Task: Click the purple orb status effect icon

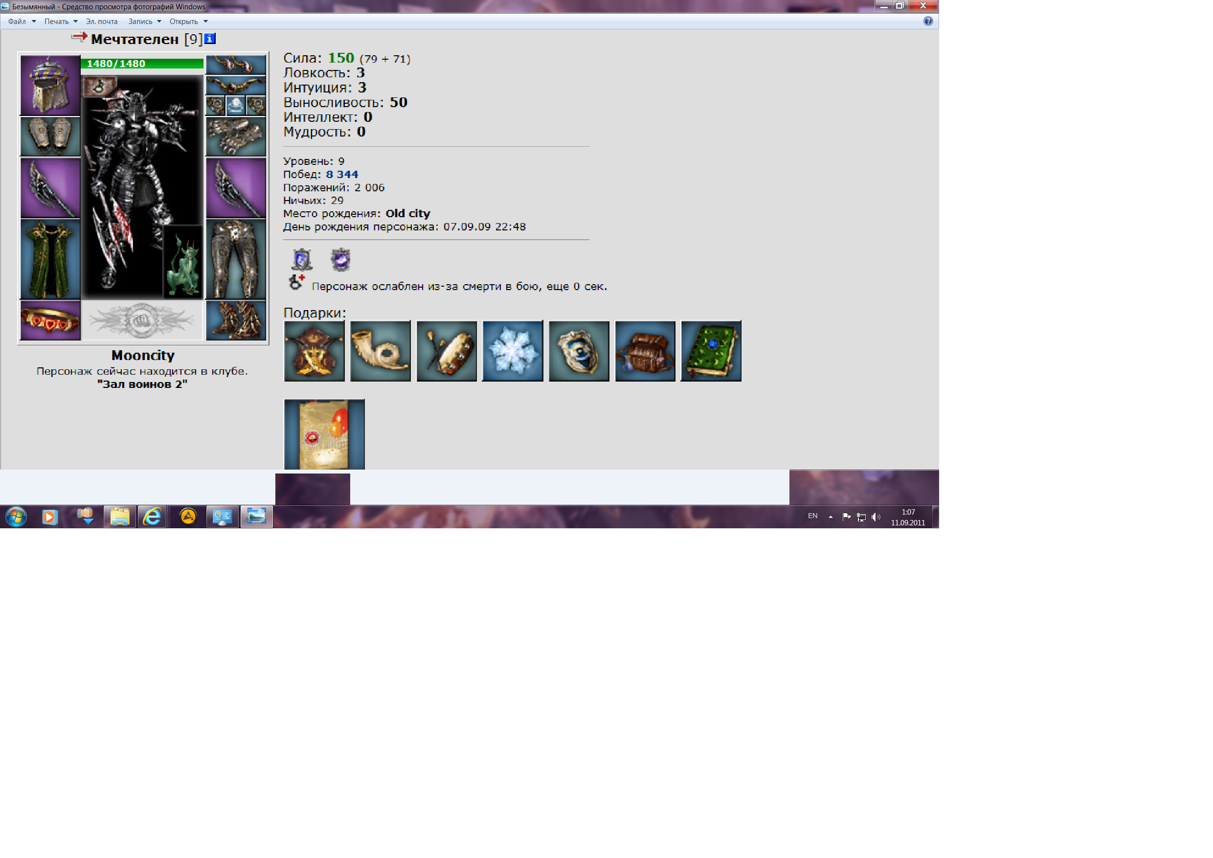Action: point(341,259)
